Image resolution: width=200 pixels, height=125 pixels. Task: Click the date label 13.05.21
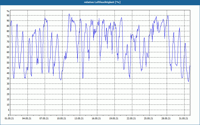[79, 118]
